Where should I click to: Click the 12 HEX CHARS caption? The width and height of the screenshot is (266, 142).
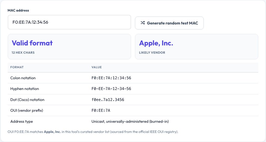[x=23, y=53]
